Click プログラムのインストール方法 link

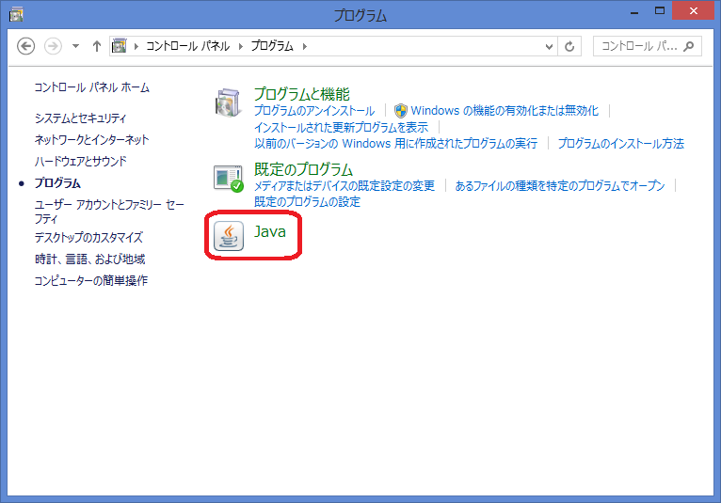tap(621, 143)
